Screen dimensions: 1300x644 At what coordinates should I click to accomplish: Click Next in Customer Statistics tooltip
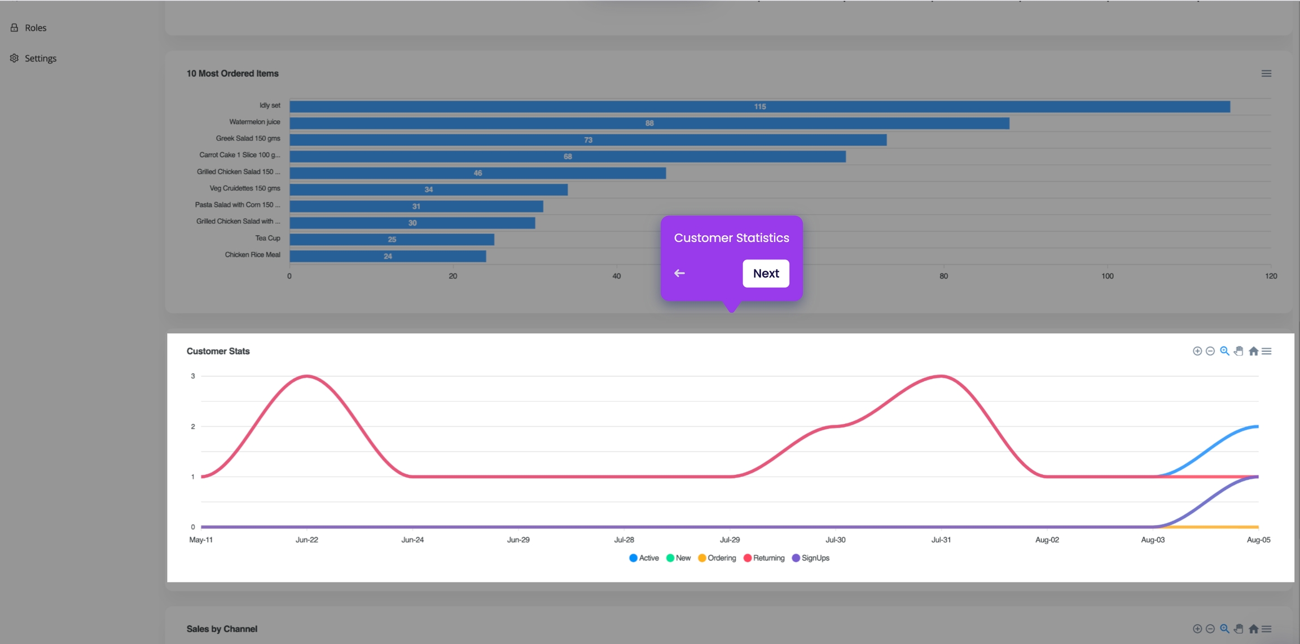[766, 274]
